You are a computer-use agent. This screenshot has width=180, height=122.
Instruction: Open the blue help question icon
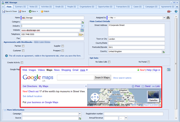(x=176, y=11)
